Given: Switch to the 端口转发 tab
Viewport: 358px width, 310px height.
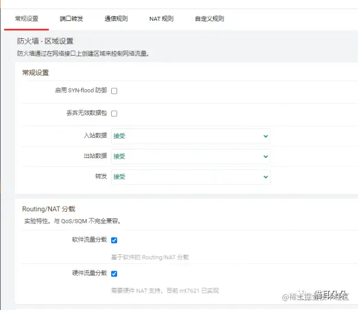Looking at the screenshot, I should [x=71, y=19].
